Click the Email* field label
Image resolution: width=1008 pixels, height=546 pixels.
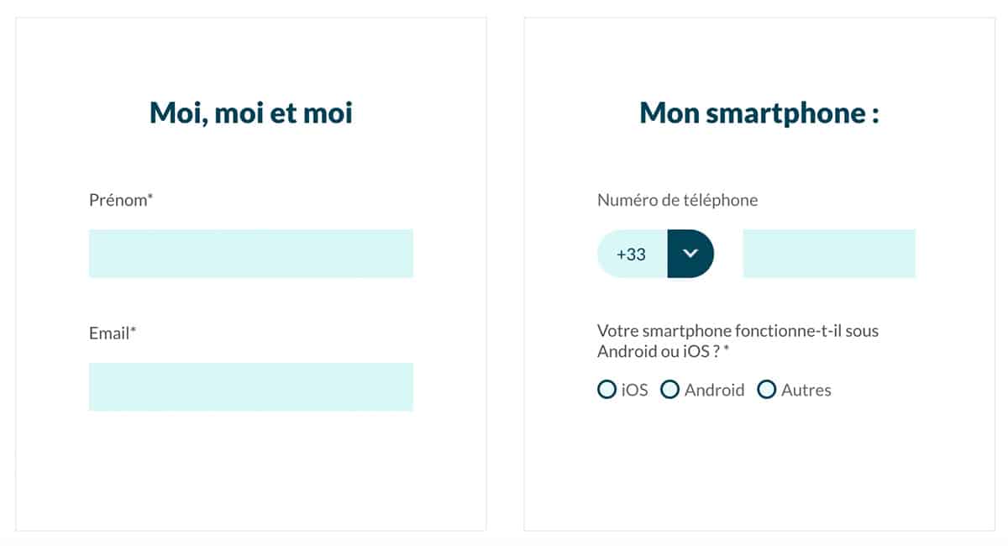tap(113, 333)
